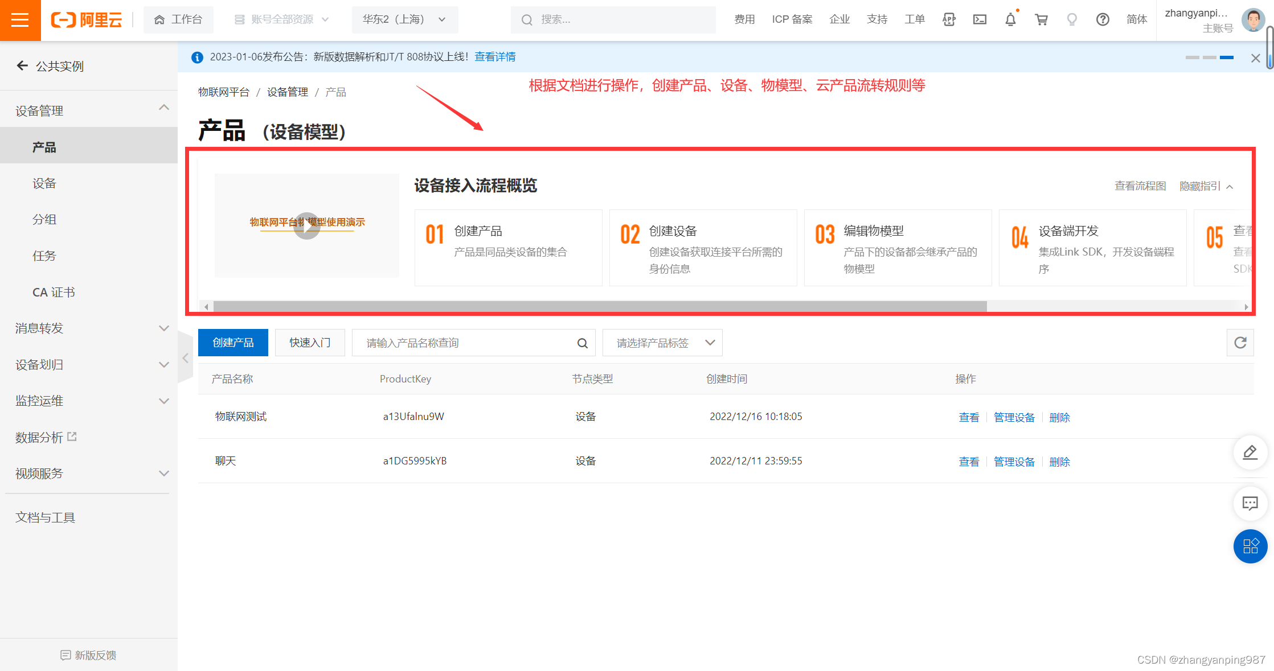
Task: Click 管理设备 for 物联网测试
Action: pyautogui.click(x=1014, y=417)
